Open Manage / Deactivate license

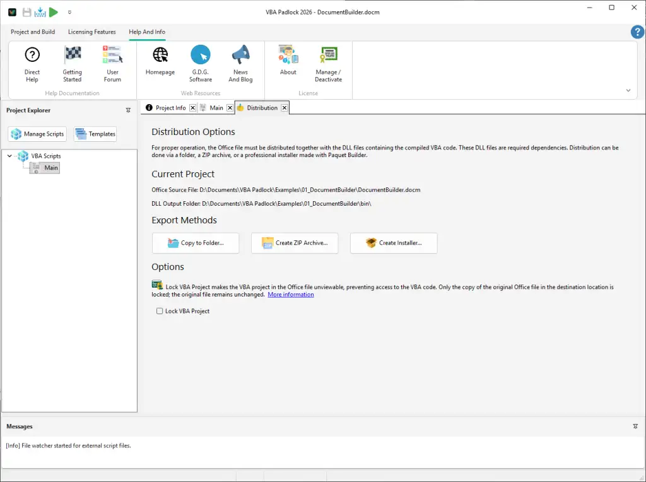pyautogui.click(x=328, y=63)
